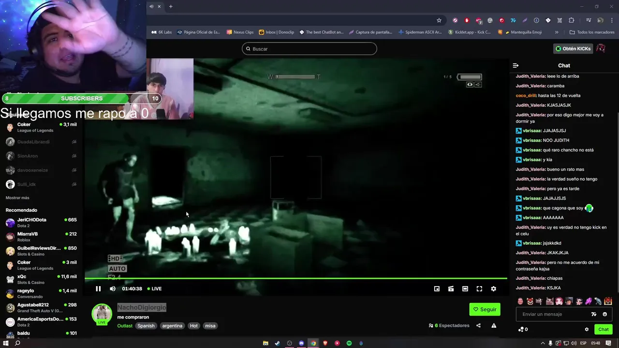Open AmericaEsportsDo channel in sidebar
Screen dimensions: 619x348
(42, 321)
